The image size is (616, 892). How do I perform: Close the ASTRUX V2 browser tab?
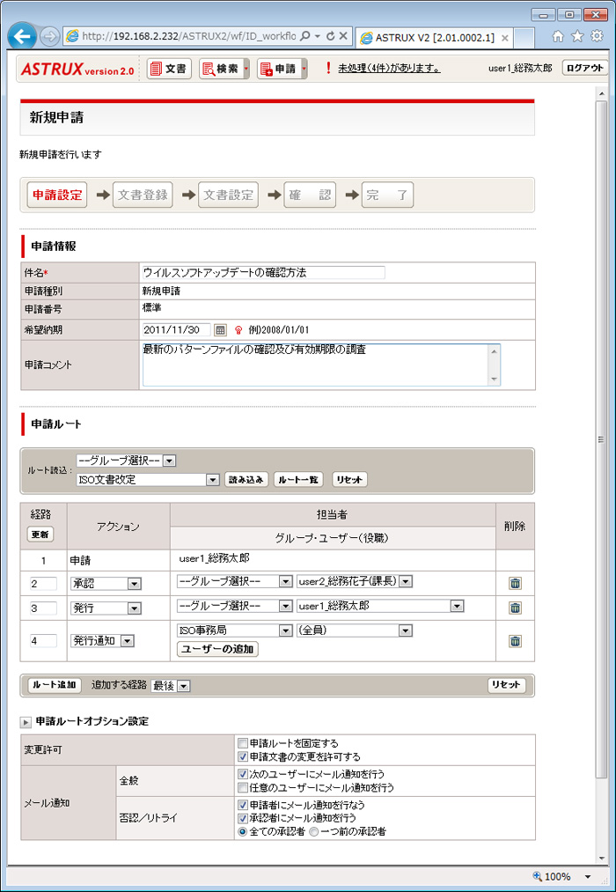point(504,38)
